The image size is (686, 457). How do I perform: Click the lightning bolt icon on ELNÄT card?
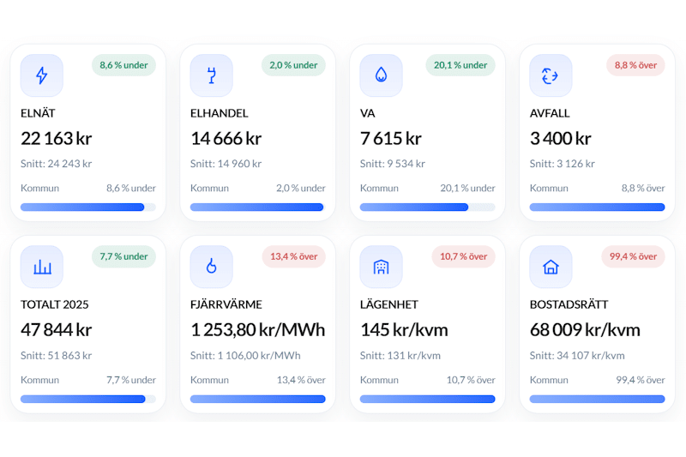point(41,75)
